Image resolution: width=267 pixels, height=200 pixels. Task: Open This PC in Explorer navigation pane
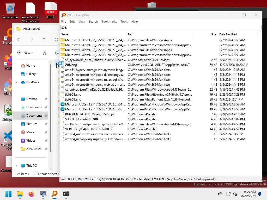point(31,166)
